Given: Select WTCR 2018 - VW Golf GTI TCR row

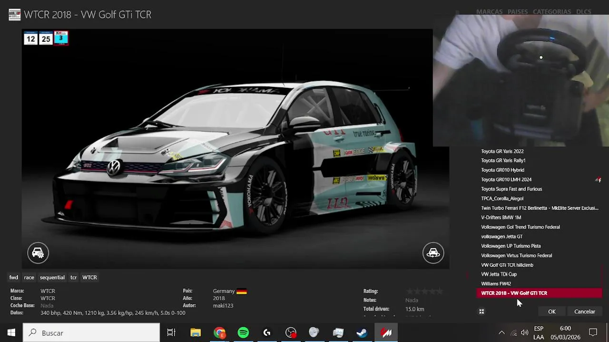Looking at the screenshot, I should (540, 293).
